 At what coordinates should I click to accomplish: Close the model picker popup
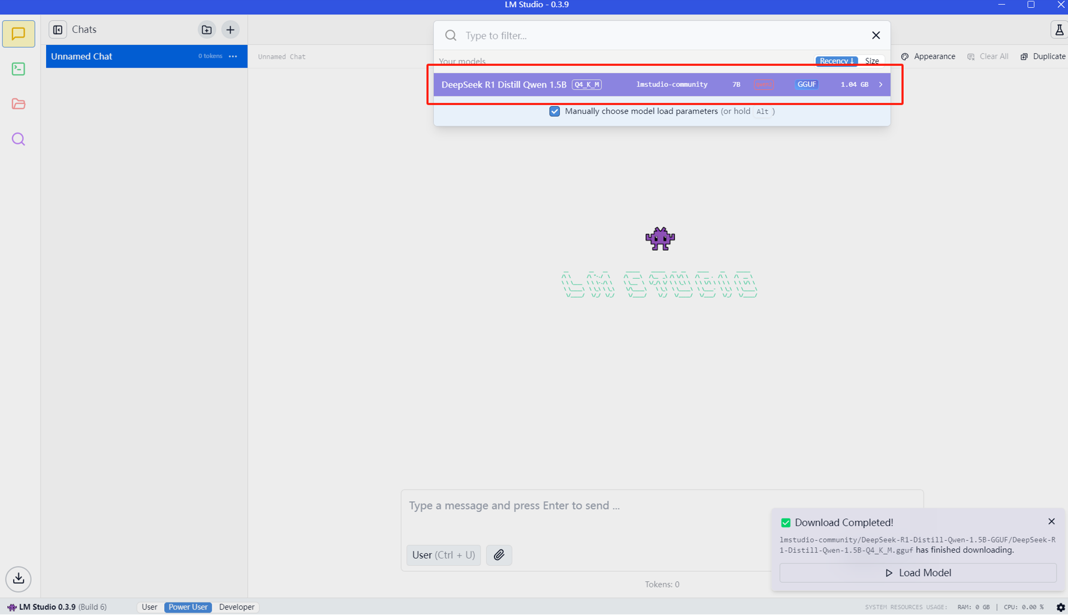pyautogui.click(x=876, y=35)
